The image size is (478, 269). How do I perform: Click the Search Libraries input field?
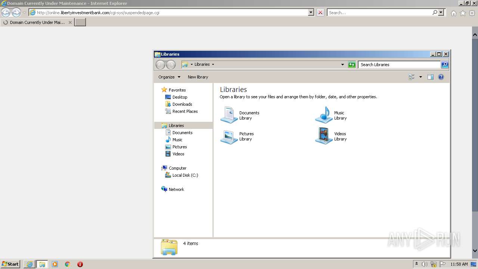tap(399, 65)
